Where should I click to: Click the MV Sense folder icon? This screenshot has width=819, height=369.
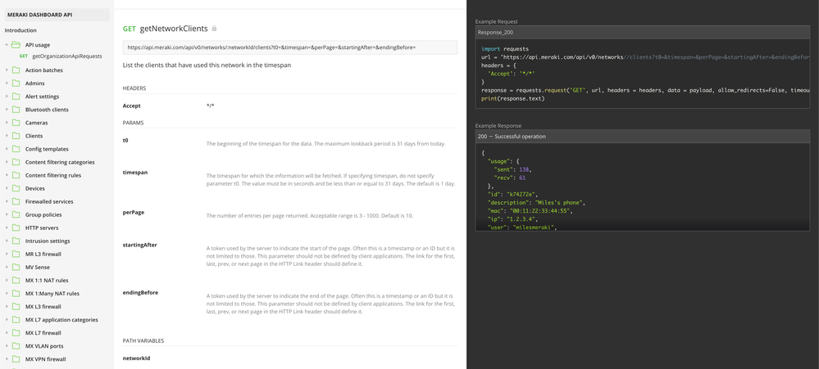coord(16,268)
